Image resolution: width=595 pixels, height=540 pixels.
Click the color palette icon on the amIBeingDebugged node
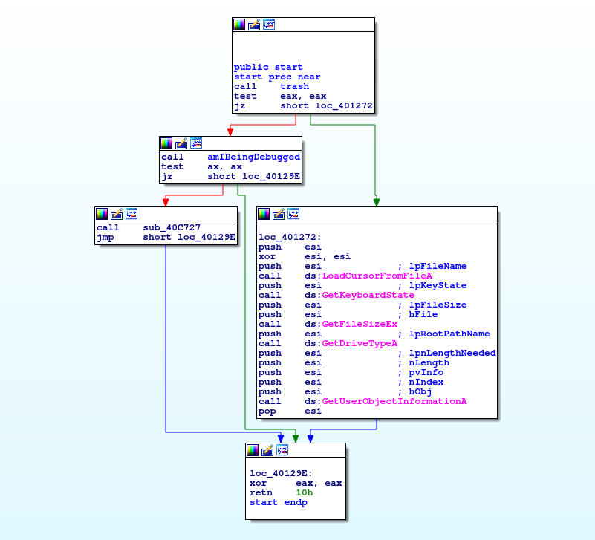(166, 143)
